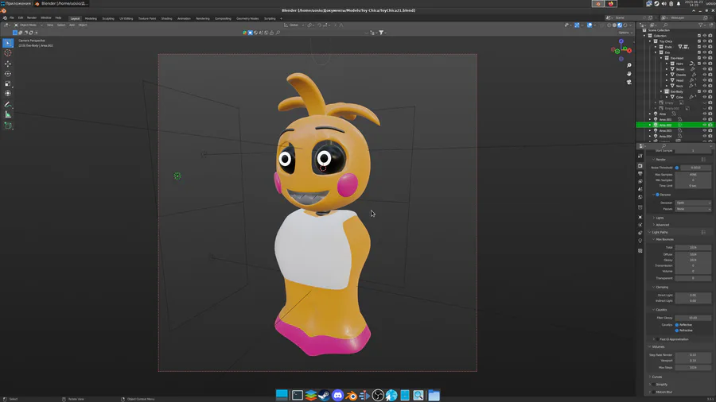
Task: Select the Rotate tool
Action: tap(8, 74)
